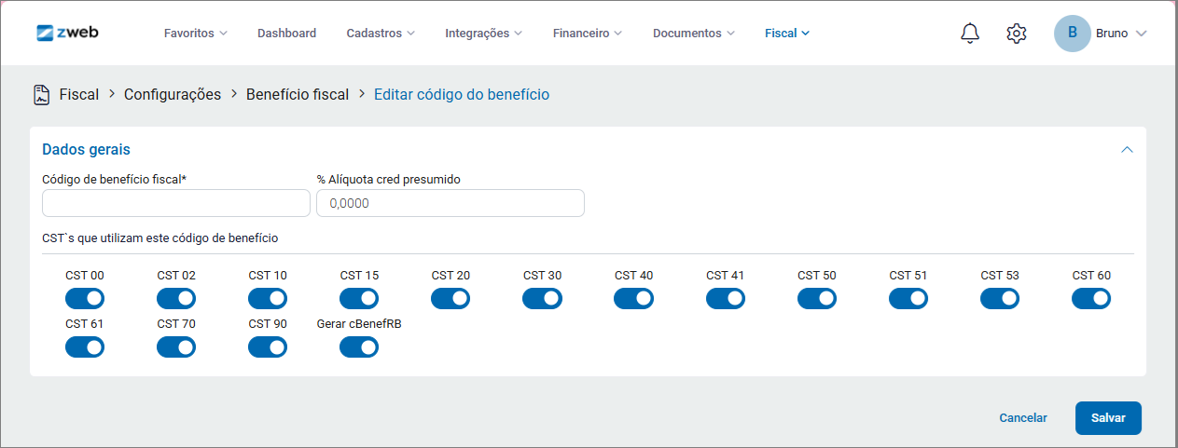1178x448 pixels.
Task: Click the Cancelar link
Action: (1022, 418)
